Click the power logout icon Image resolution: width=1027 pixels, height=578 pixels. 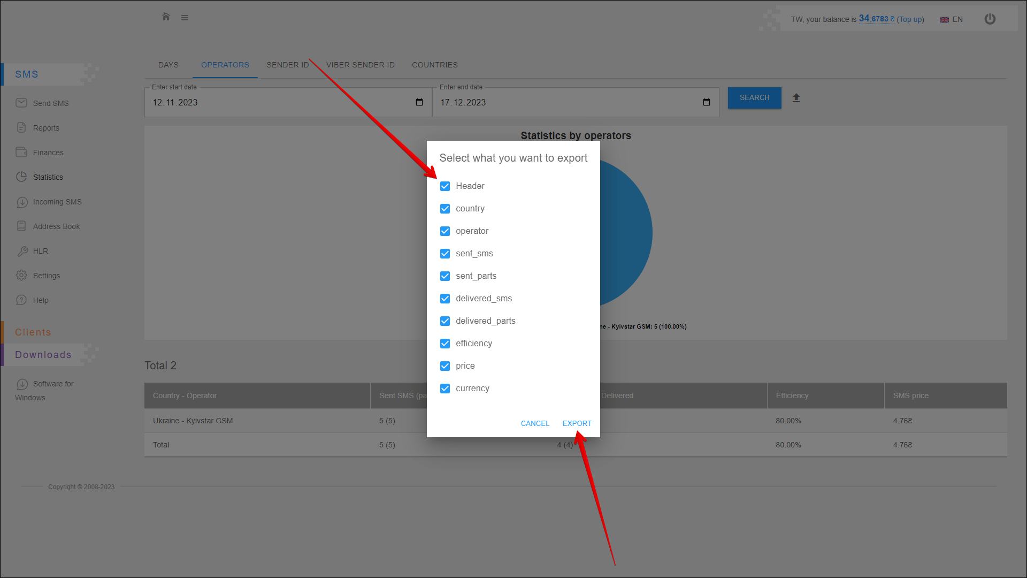[x=990, y=19]
